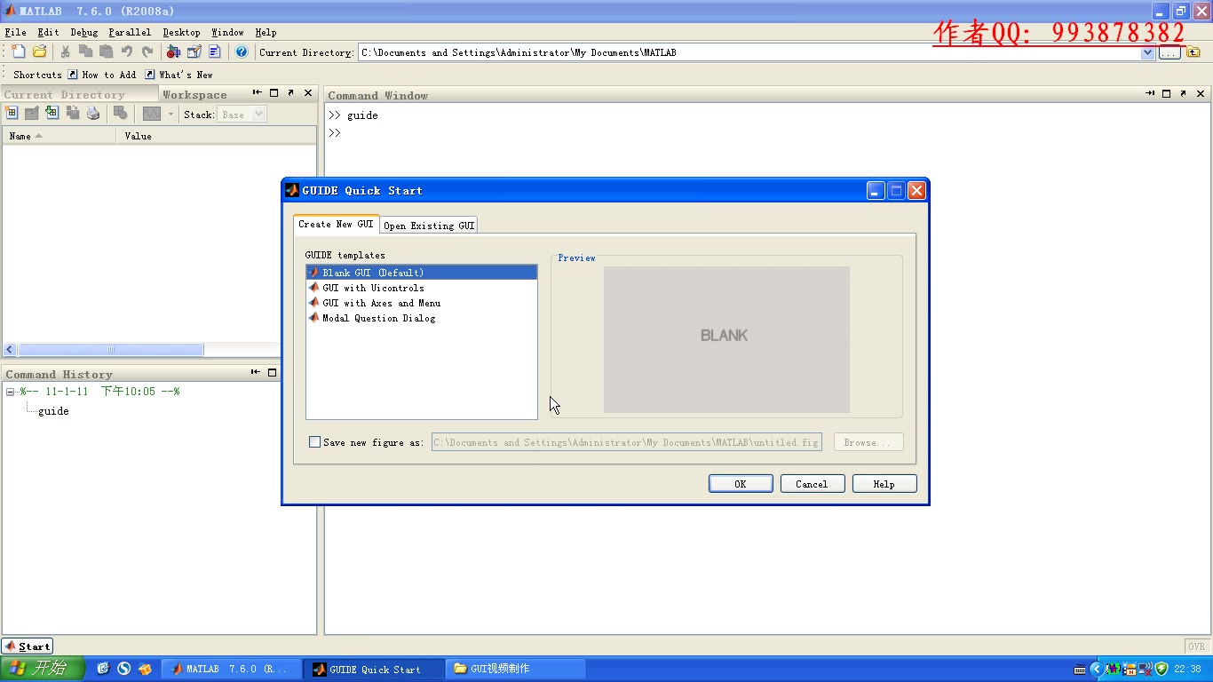This screenshot has width=1213, height=682.
Task: Open the Desktop menu
Action: click(x=181, y=32)
